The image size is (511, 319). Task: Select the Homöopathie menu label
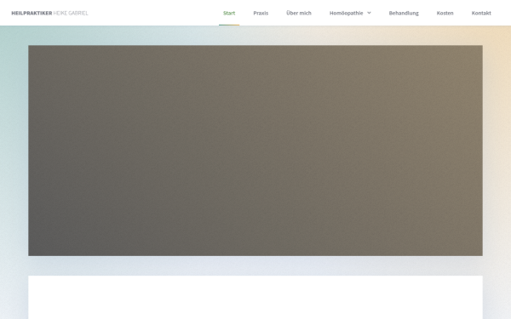[346, 13]
